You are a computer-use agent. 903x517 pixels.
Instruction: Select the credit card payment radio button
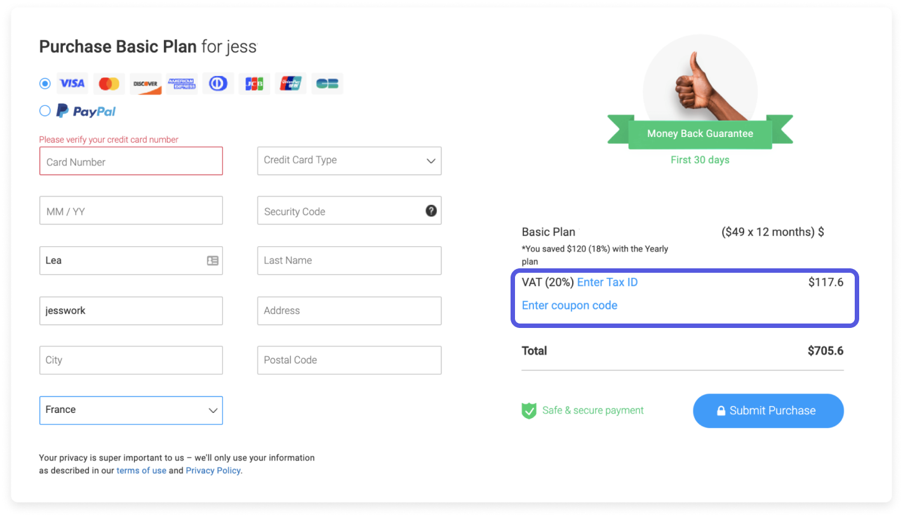tap(45, 83)
